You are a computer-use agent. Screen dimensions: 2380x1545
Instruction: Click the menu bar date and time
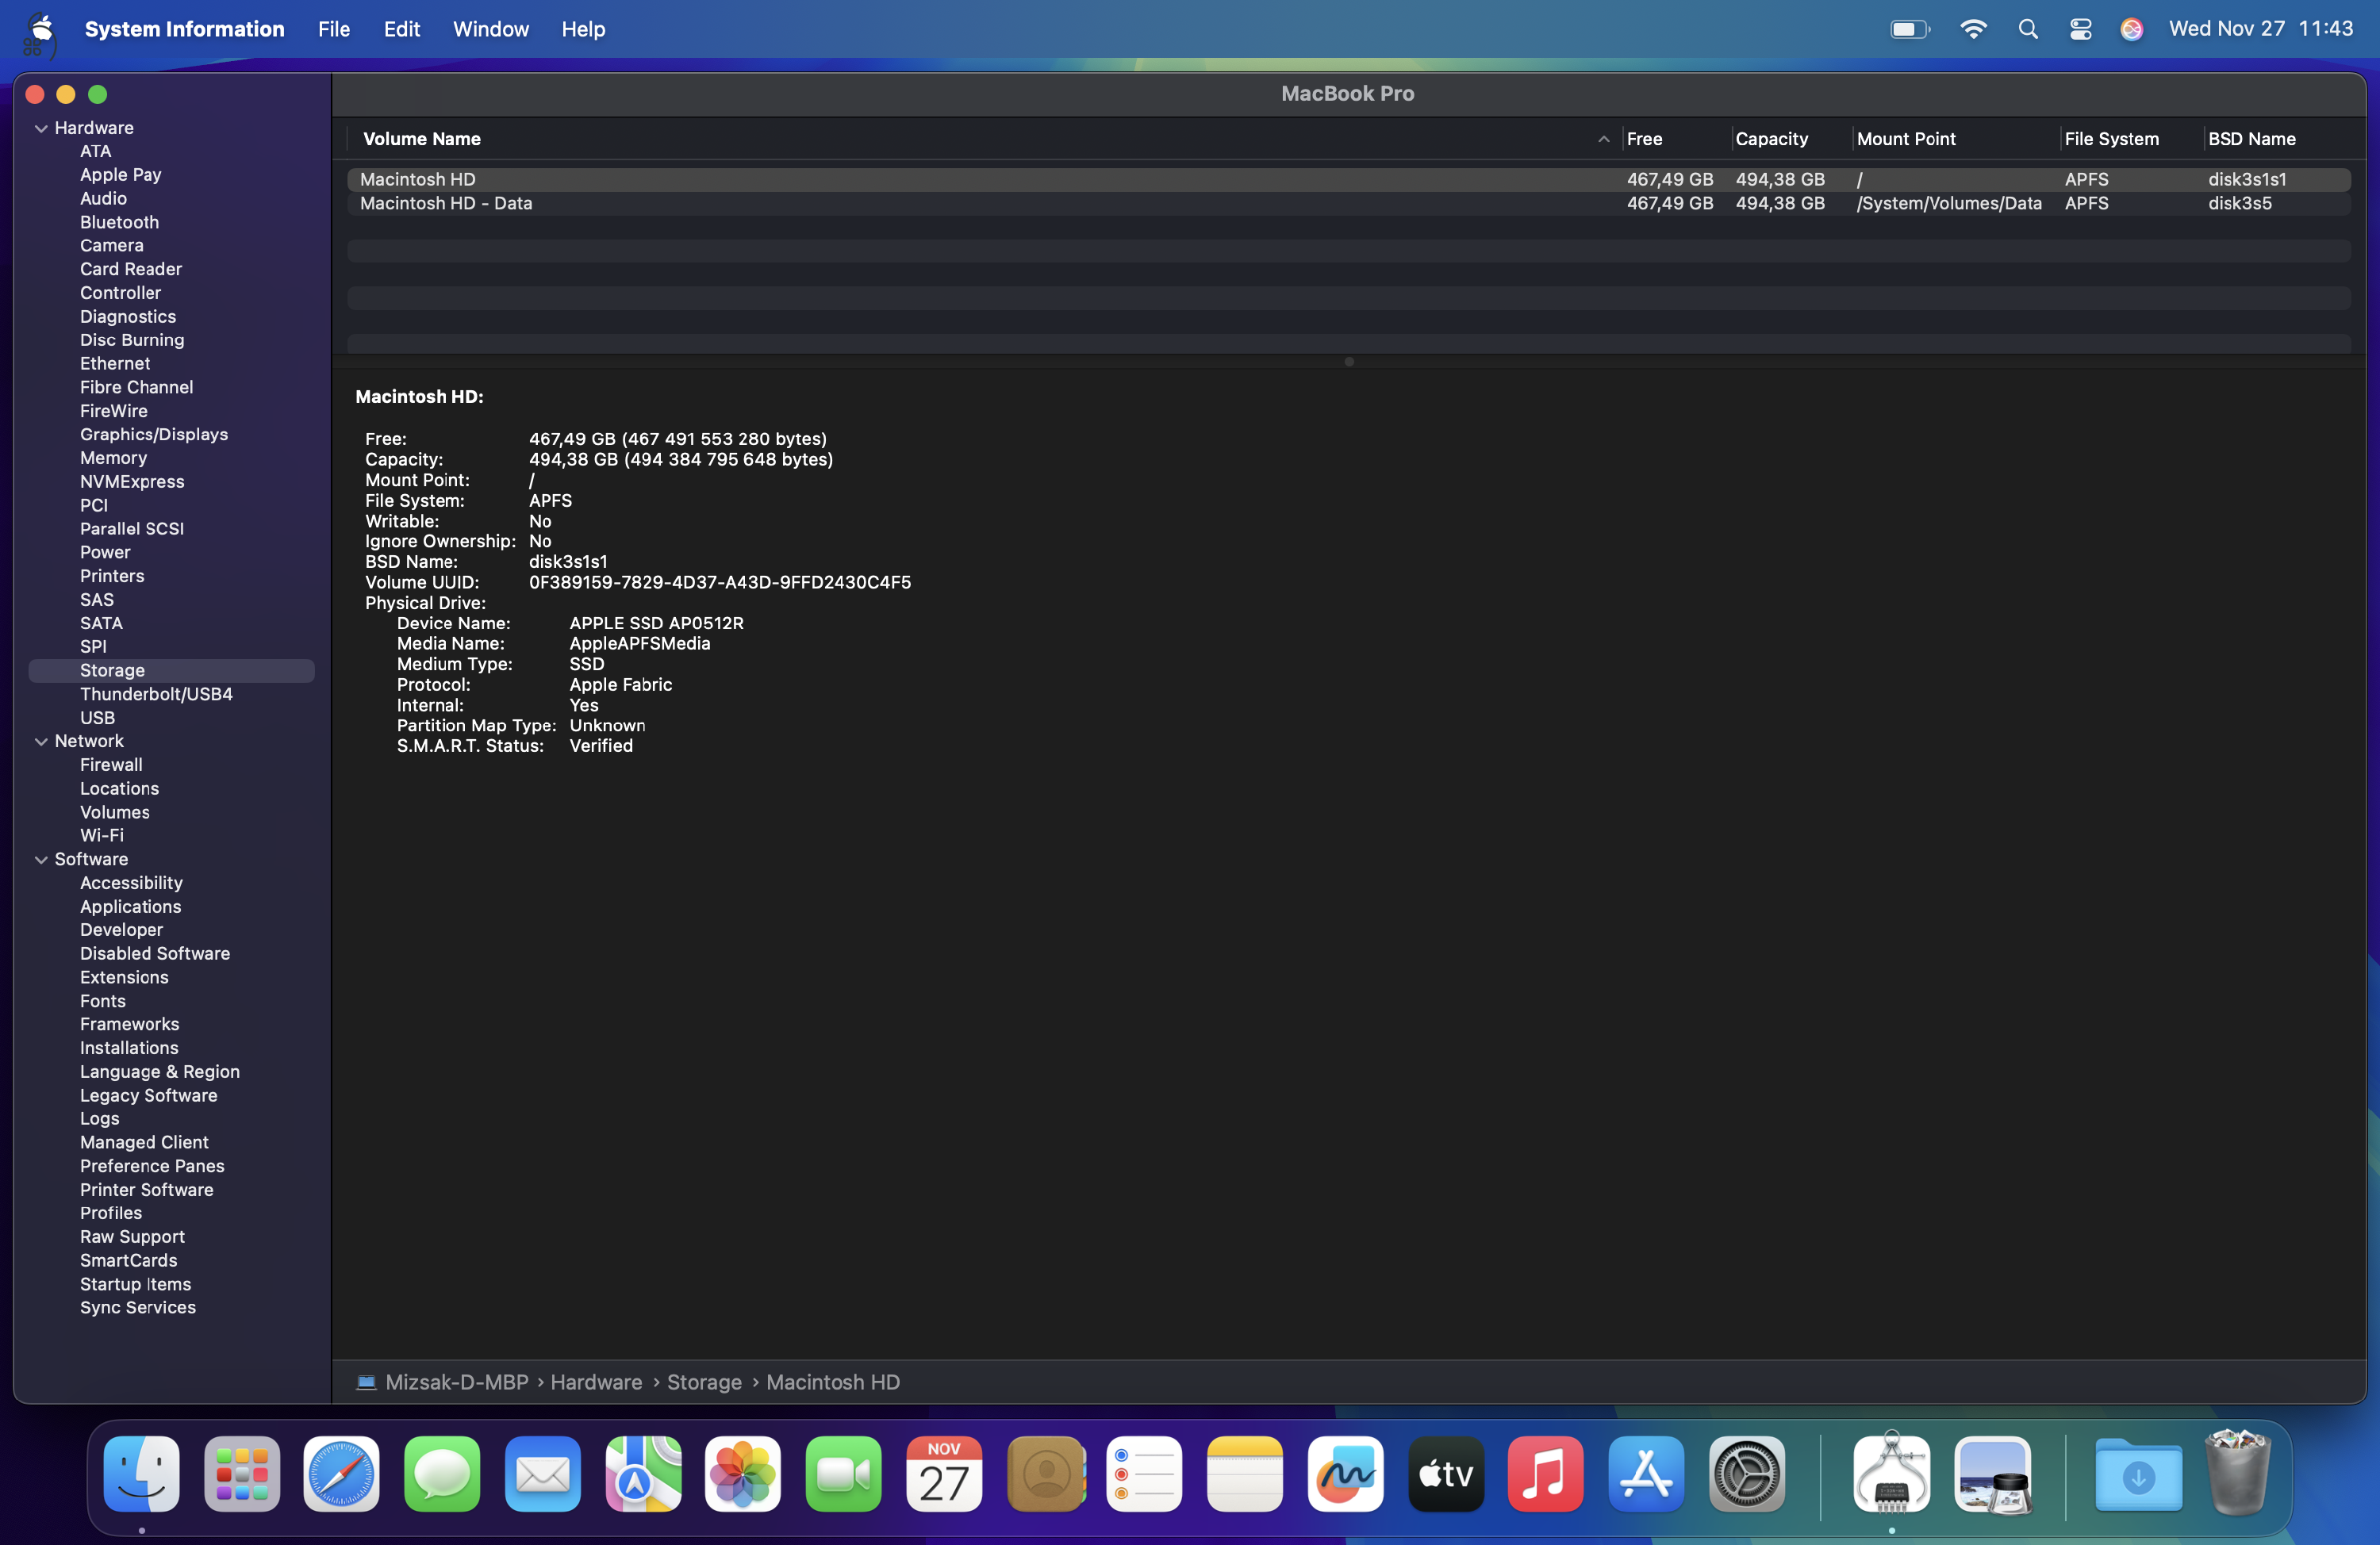(2260, 29)
